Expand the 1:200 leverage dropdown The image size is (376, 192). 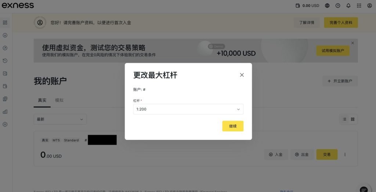(x=188, y=109)
